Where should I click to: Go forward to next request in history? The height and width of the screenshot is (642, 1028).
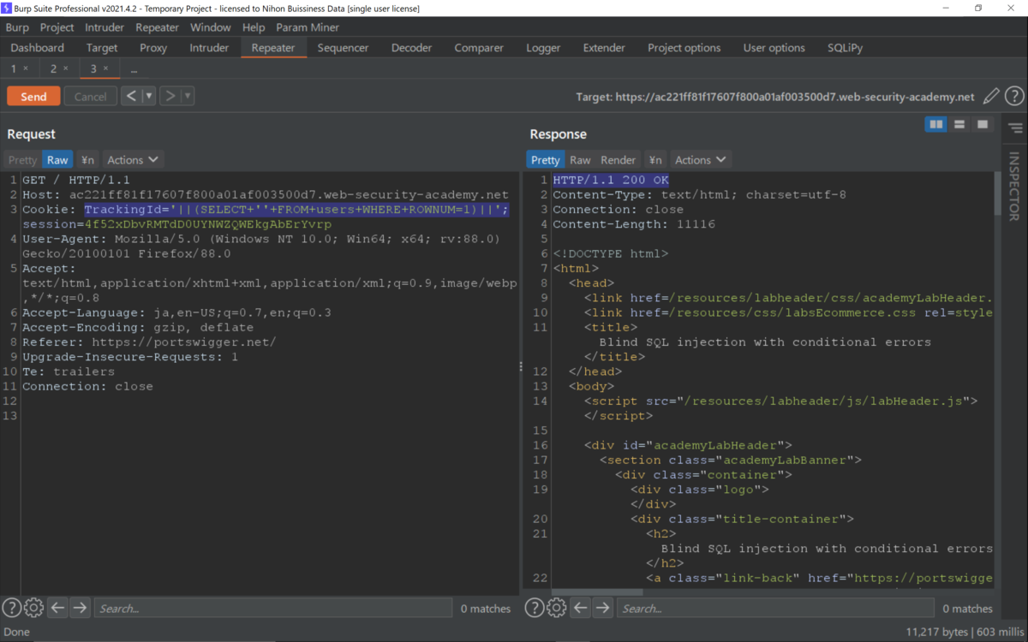click(170, 96)
